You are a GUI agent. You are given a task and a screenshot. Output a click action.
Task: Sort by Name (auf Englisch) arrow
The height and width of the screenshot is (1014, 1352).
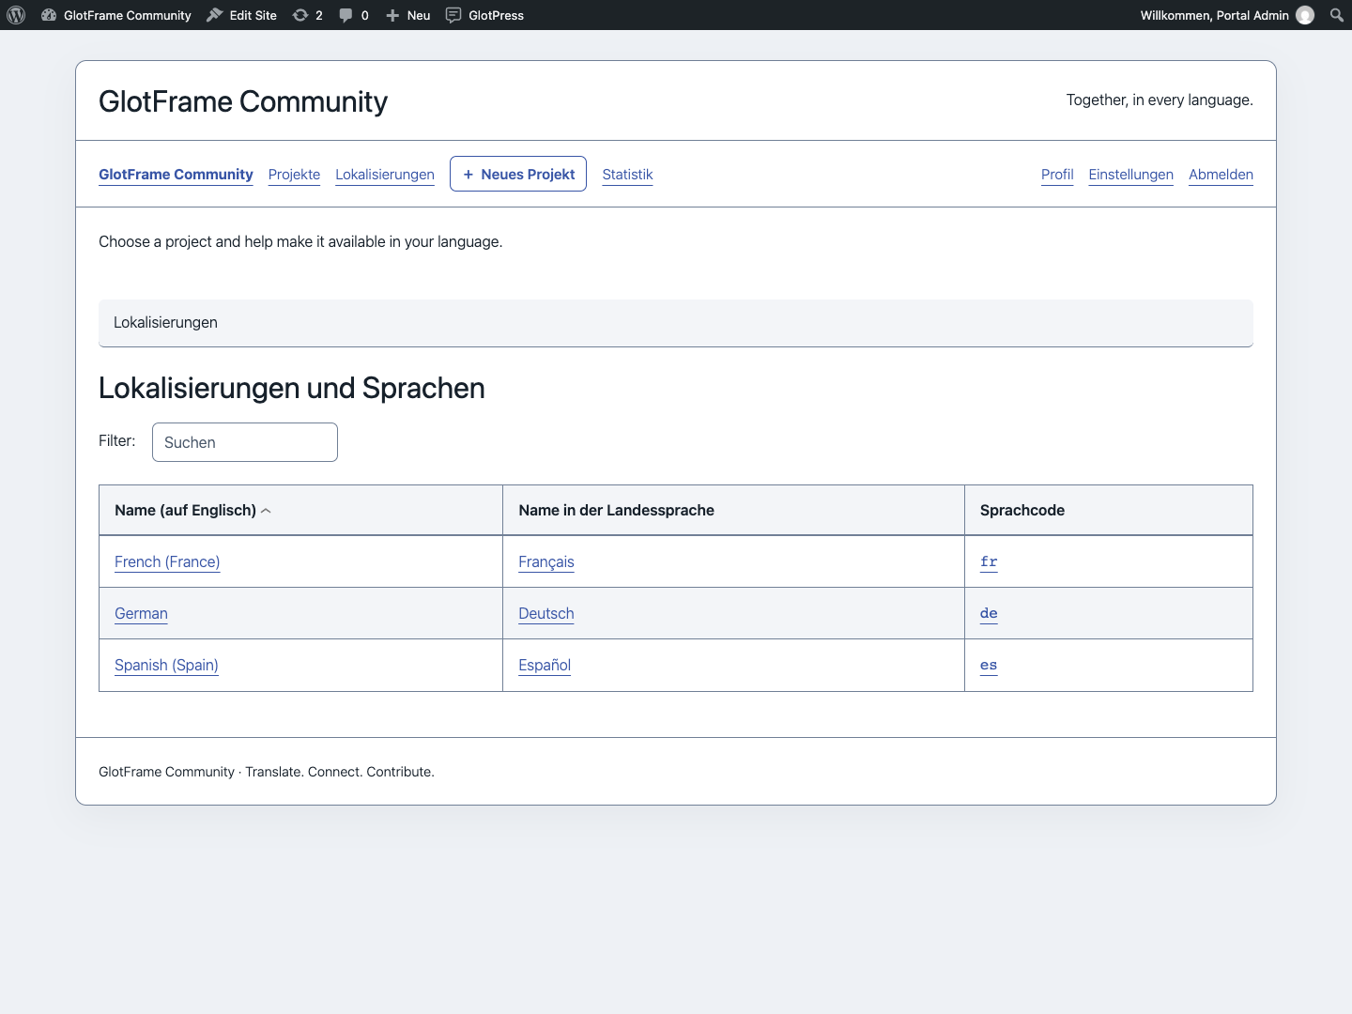[266, 511]
